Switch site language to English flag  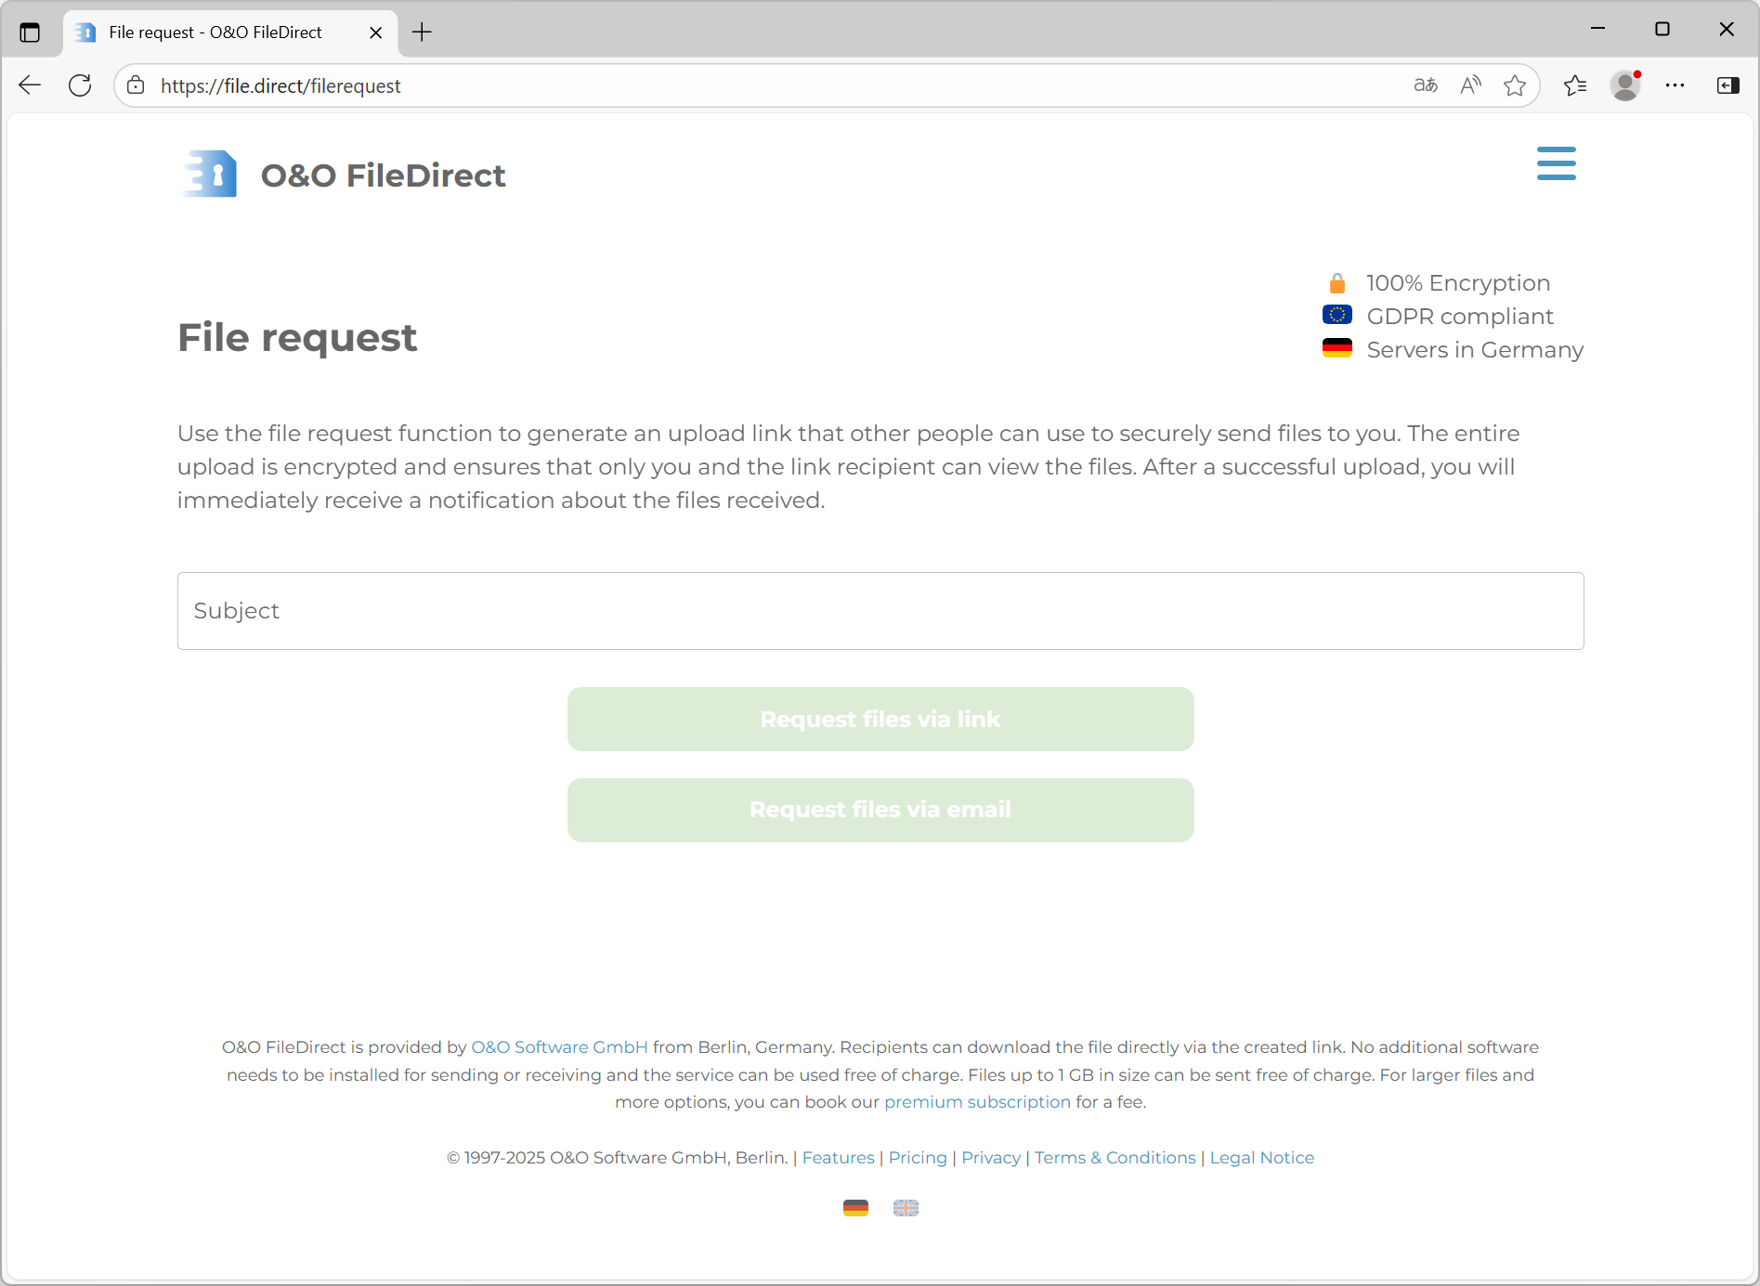click(906, 1208)
